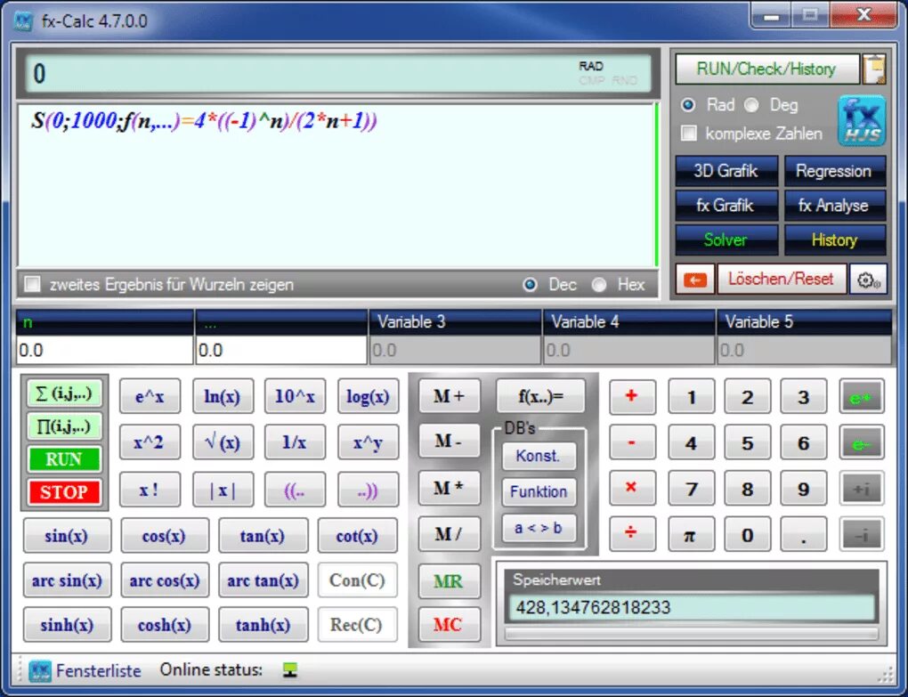Viewport: 908px width, 697px height.
Task: Click the sin(x) button
Action: click(67, 536)
